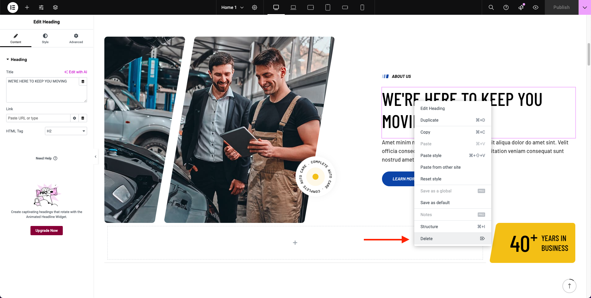Open page settings gear next to Home 1
The image size is (591, 298).
[255, 7]
